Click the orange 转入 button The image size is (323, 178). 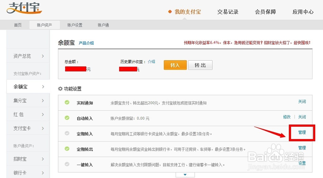[x=175, y=65]
